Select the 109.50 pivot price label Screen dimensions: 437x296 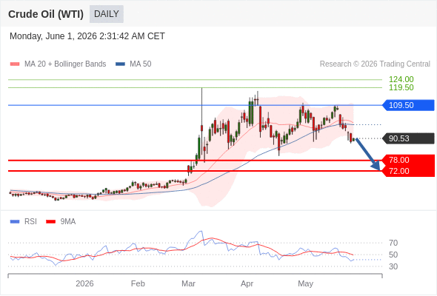click(x=409, y=105)
